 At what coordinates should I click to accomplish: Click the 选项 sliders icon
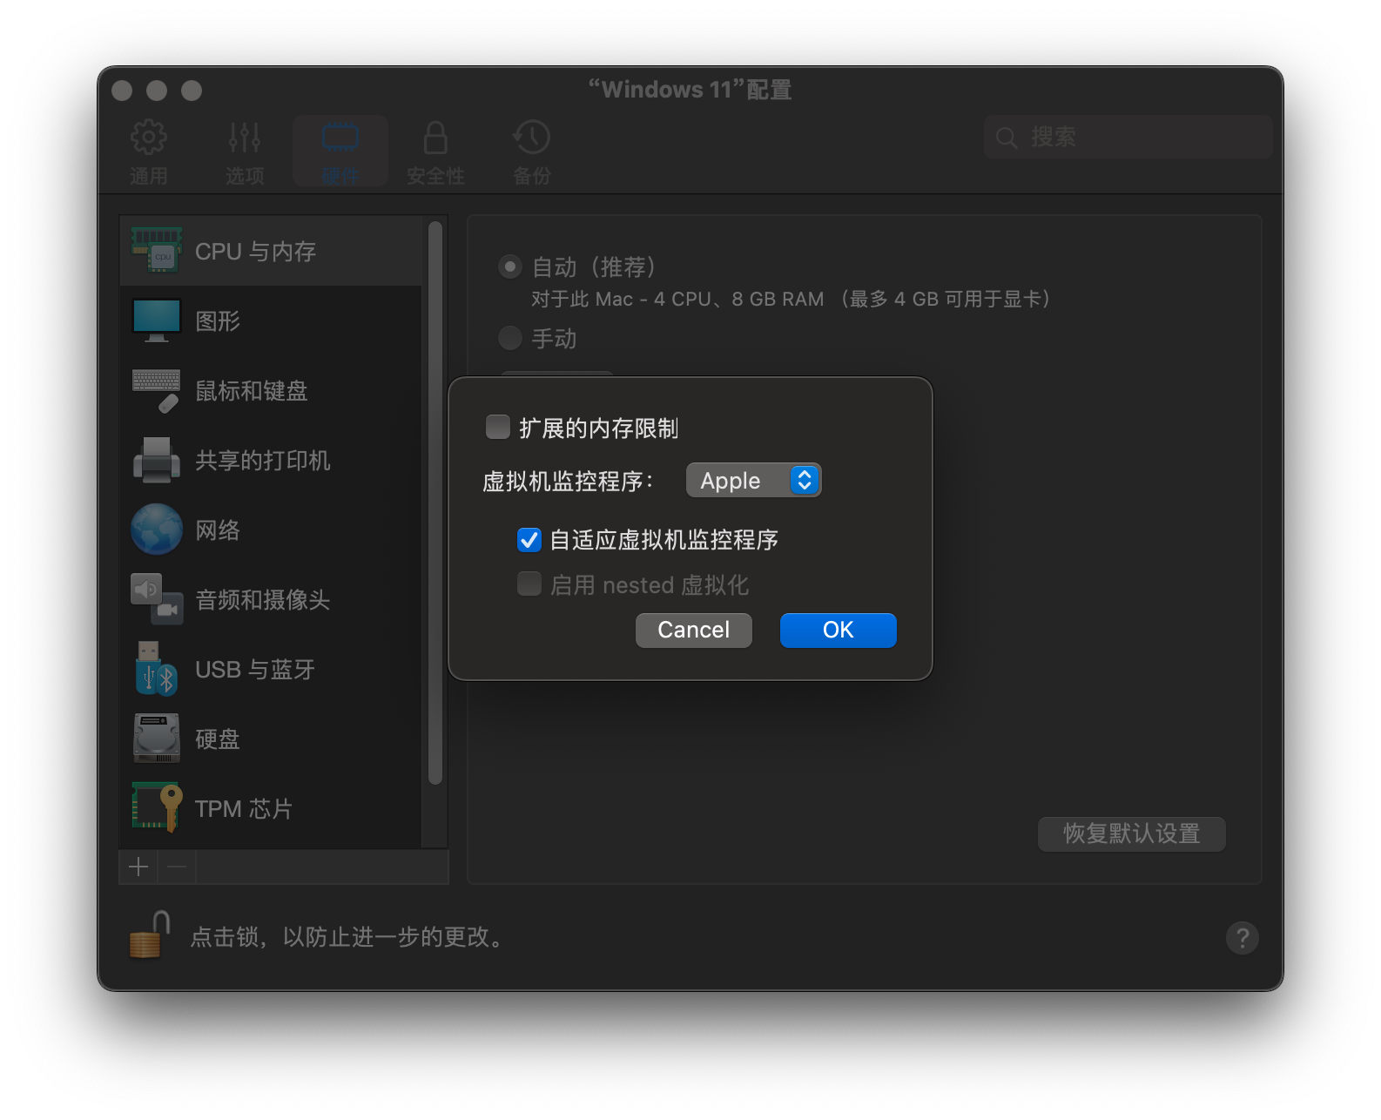[245, 137]
